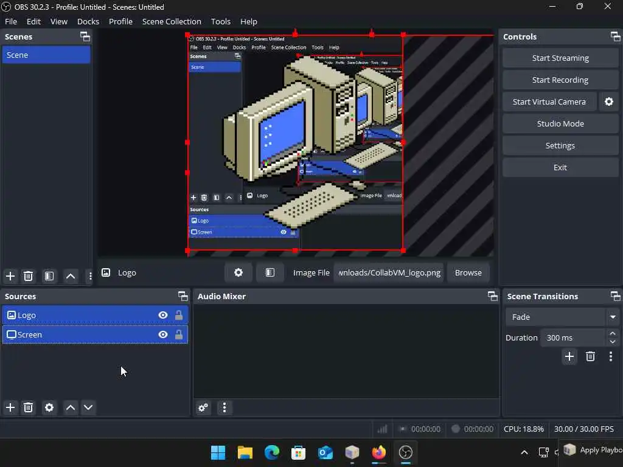Open Scenes panel three-dot menu
The height and width of the screenshot is (467, 623).
tap(90, 276)
